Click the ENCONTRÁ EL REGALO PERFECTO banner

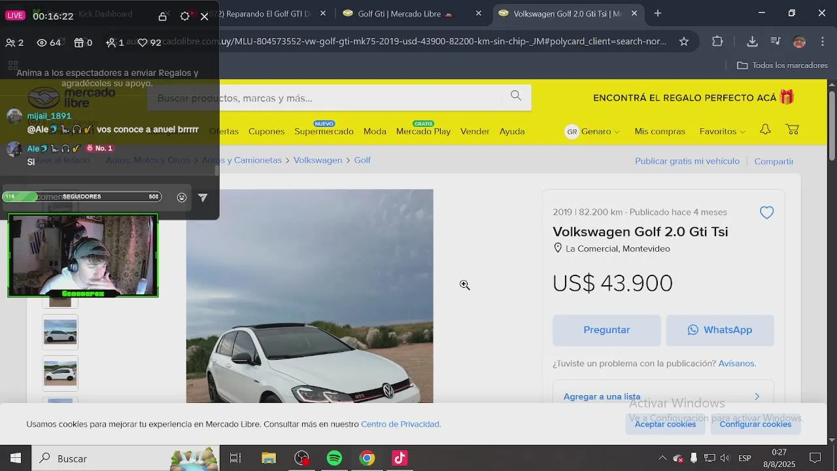tap(693, 98)
